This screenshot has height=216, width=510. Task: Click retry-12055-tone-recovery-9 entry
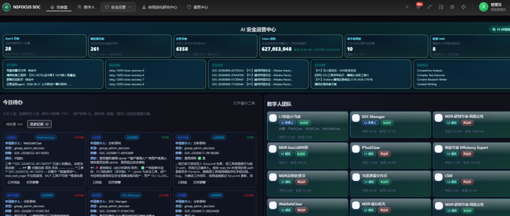pyautogui.click(x=127, y=70)
